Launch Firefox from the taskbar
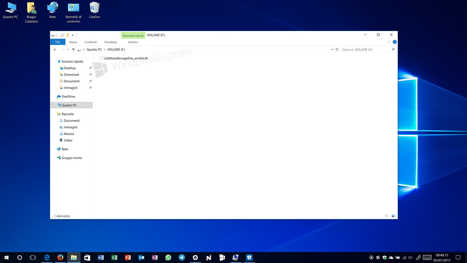Viewport: 467px width, 263px height. click(60, 258)
